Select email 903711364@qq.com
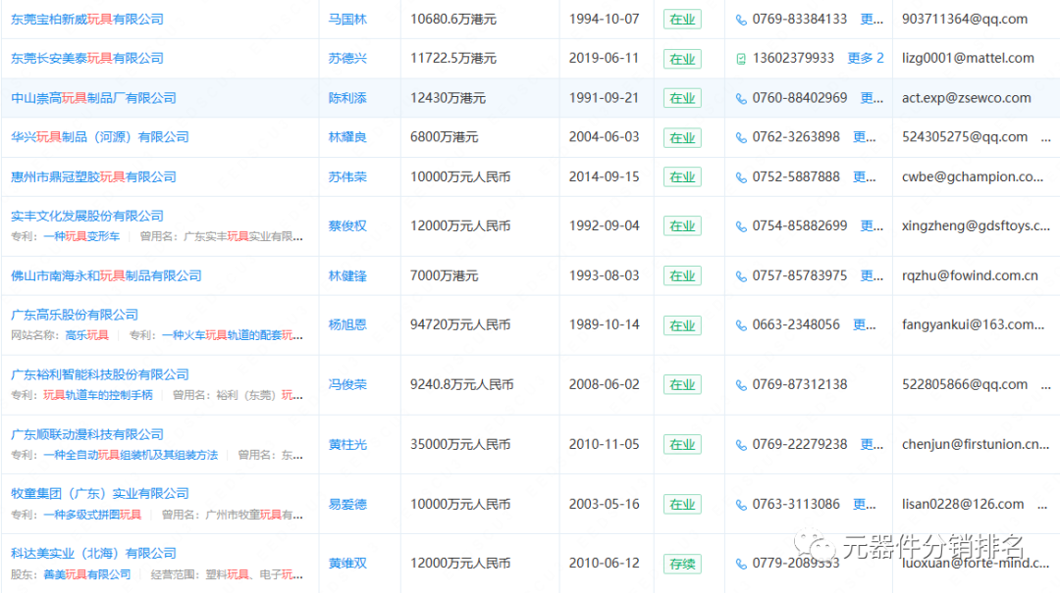Image resolution: width=1060 pixels, height=593 pixels. click(965, 19)
